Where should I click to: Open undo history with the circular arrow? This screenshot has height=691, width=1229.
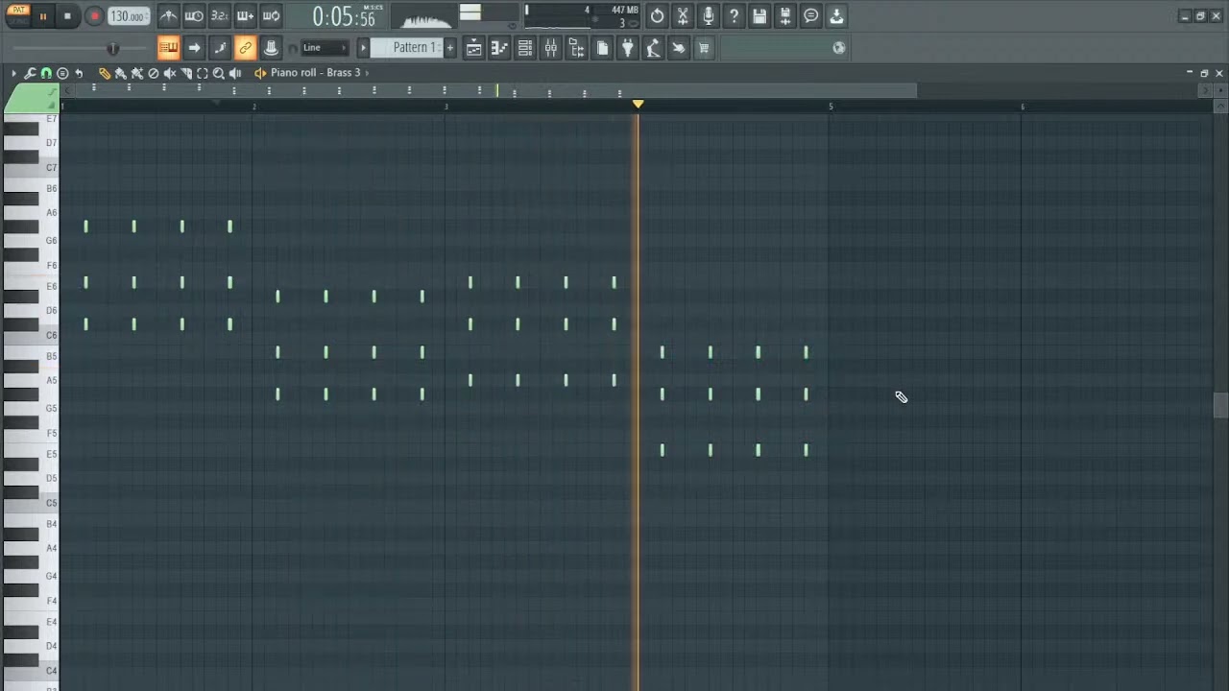click(657, 16)
